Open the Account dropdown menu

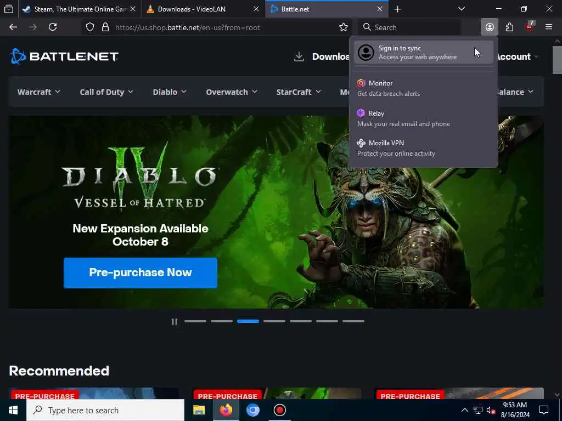pyautogui.click(x=518, y=56)
